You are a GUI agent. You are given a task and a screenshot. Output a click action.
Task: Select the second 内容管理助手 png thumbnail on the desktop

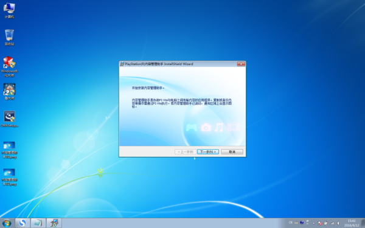[x=9, y=177]
